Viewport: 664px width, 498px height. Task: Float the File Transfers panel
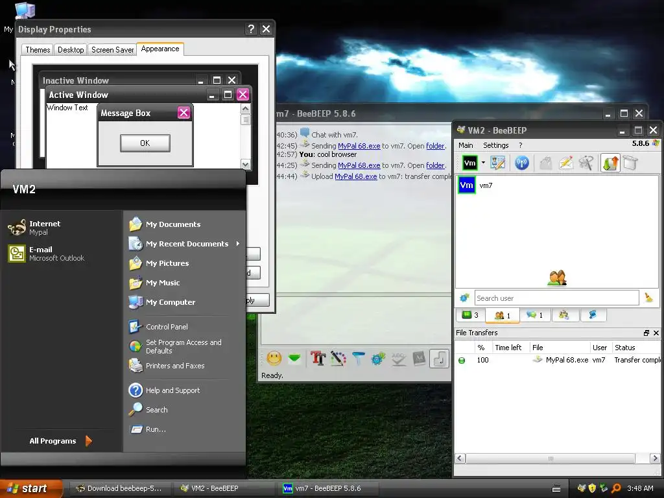(x=646, y=333)
